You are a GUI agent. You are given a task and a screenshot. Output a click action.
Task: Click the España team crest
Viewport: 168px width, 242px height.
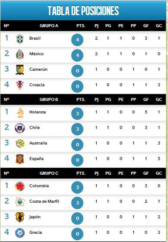click(x=20, y=159)
